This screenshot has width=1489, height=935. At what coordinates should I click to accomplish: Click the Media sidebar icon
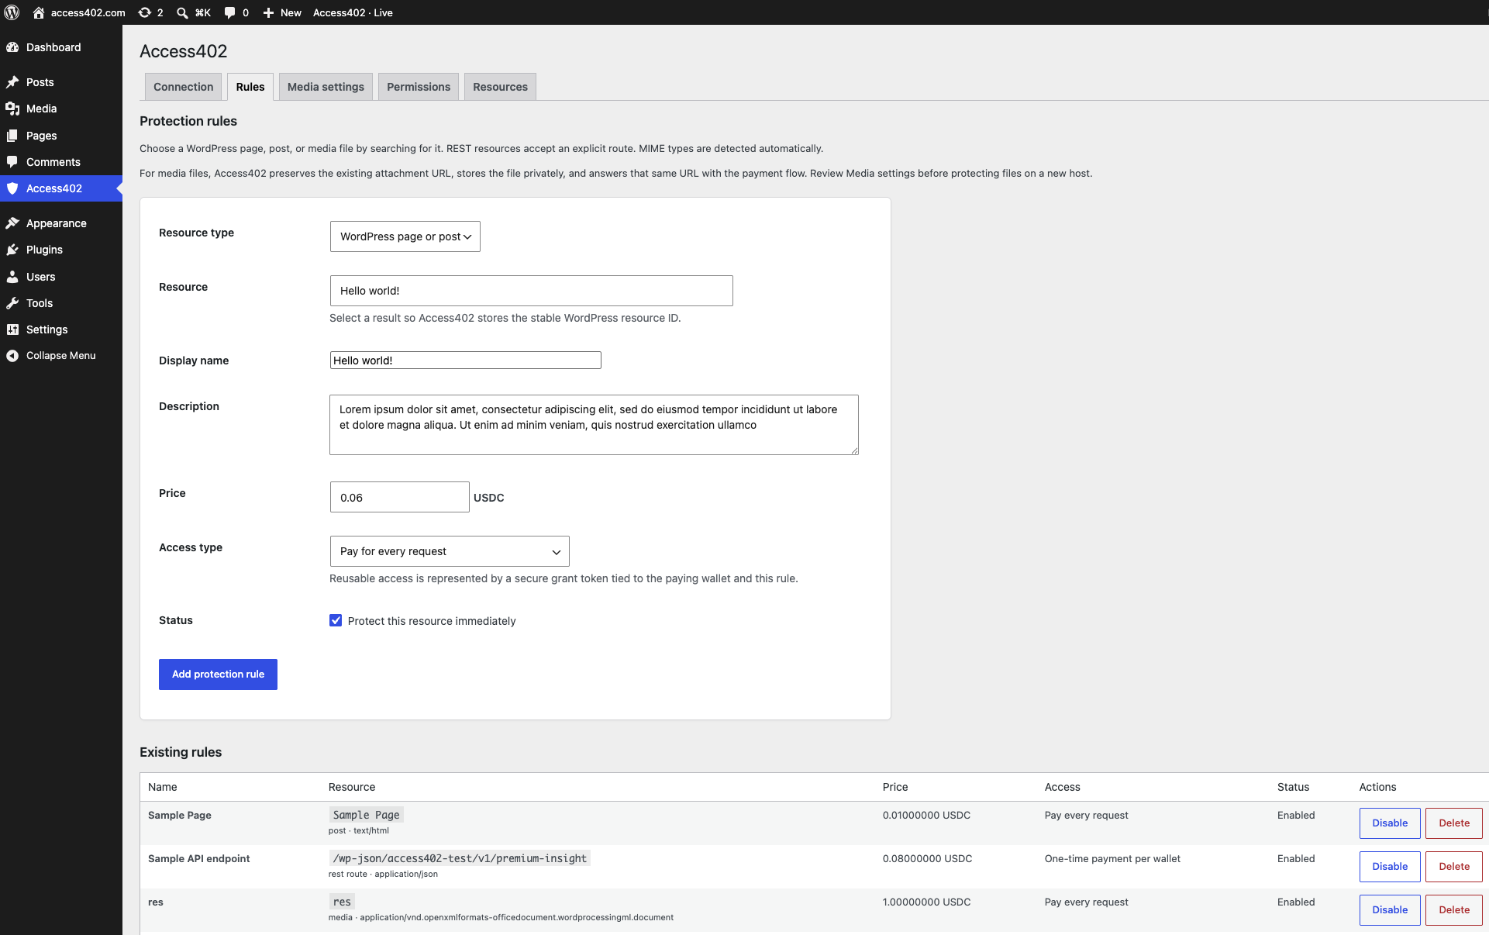tap(12, 109)
